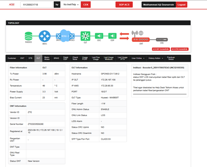Image resolution: width=207 pixels, height=167 pixels.
Task: Click the SOP ACS button
Action: [x=124, y=5]
